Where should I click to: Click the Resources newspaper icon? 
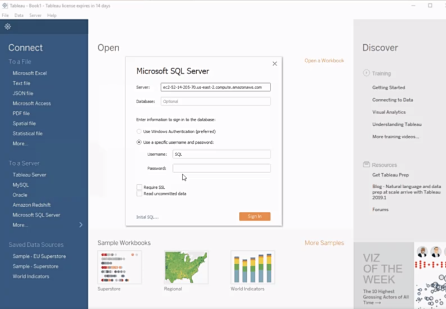tap(366, 164)
